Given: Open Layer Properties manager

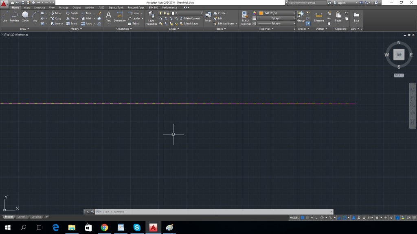Looking at the screenshot, I should (151, 18).
